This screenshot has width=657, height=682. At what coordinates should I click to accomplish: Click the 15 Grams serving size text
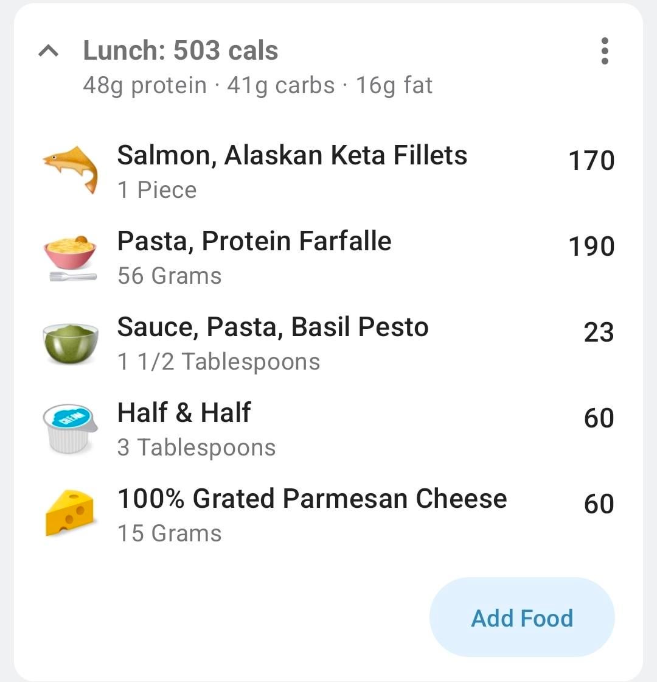169,533
